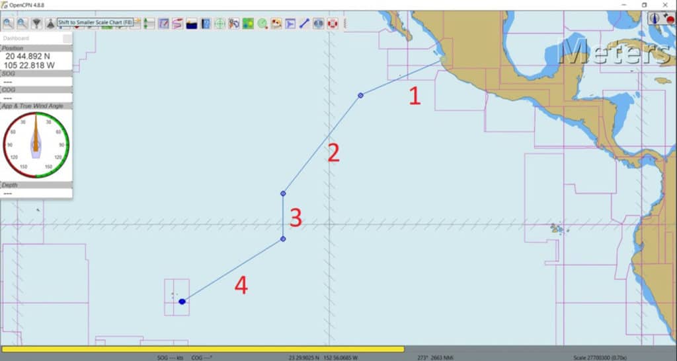Open the Route and Mark Manager icon
The width and height of the screenshot is (677, 361).
tap(234, 24)
